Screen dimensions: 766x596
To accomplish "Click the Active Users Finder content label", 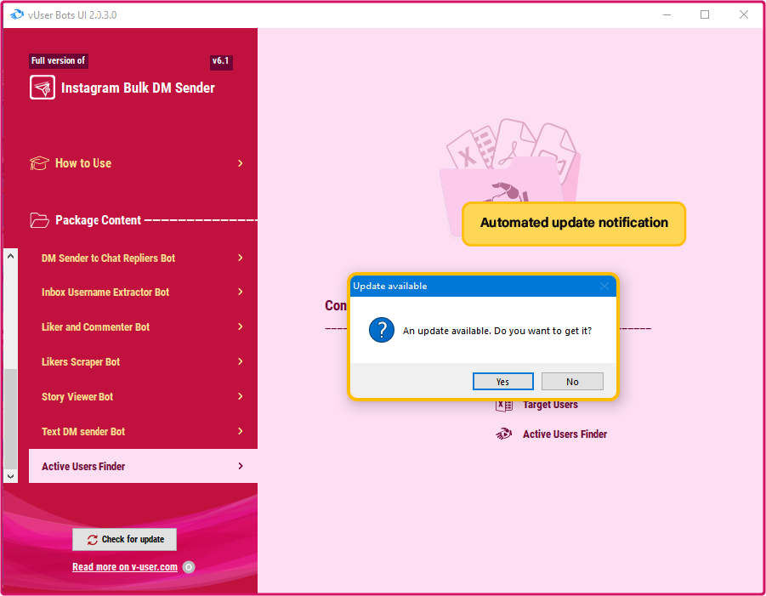I will click(565, 434).
